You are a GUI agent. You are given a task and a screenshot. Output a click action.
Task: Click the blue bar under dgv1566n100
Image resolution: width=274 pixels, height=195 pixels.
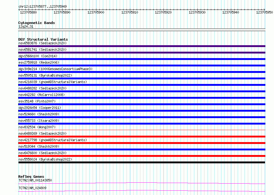tap(142, 59)
